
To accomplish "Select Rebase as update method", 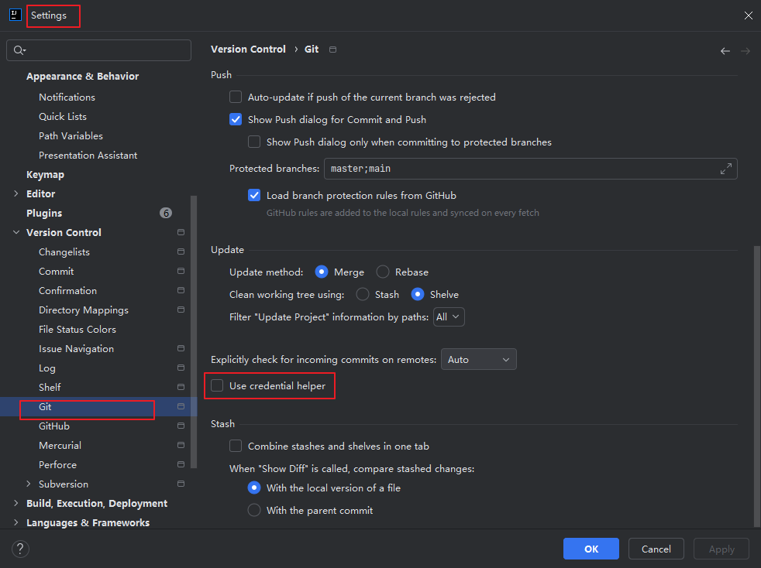I will click(383, 272).
